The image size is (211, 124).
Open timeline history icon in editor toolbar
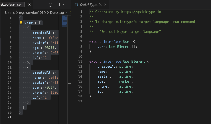[50, 5]
